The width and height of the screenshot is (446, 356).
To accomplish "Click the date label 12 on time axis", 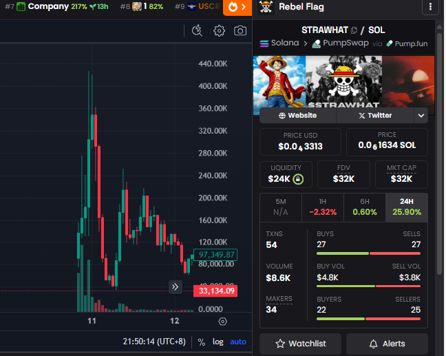I will pyautogui.click(x=174, y=321).
